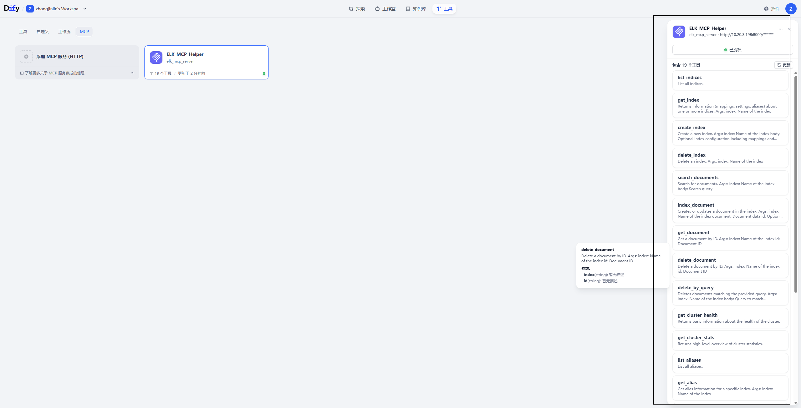This screenshot has height=408, width=801.
Task: Go to the 探索 navigation item
Action: click(357, 9)
